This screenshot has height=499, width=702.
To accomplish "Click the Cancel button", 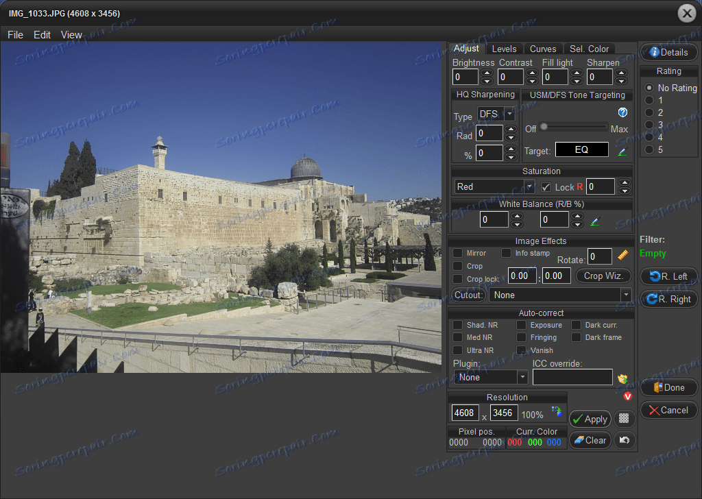I will click(x=668, y=410).
